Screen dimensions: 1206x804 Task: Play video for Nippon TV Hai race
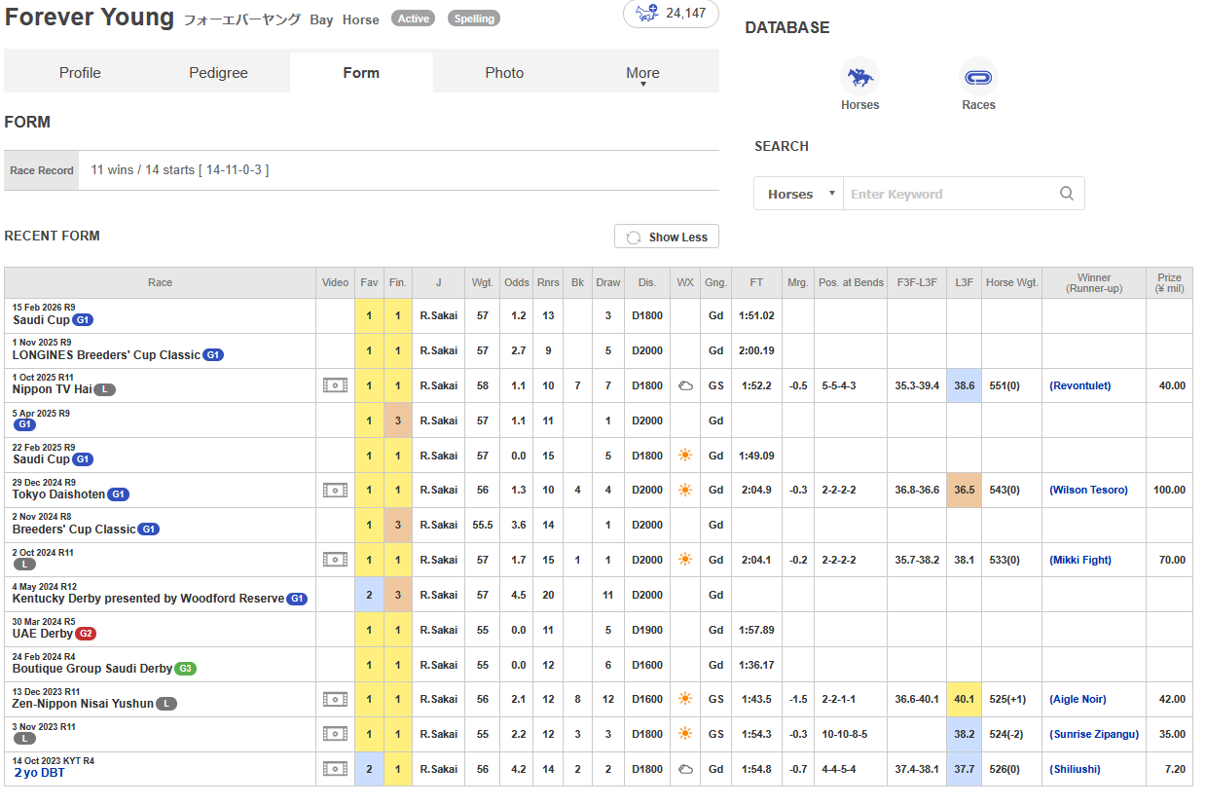335,385
